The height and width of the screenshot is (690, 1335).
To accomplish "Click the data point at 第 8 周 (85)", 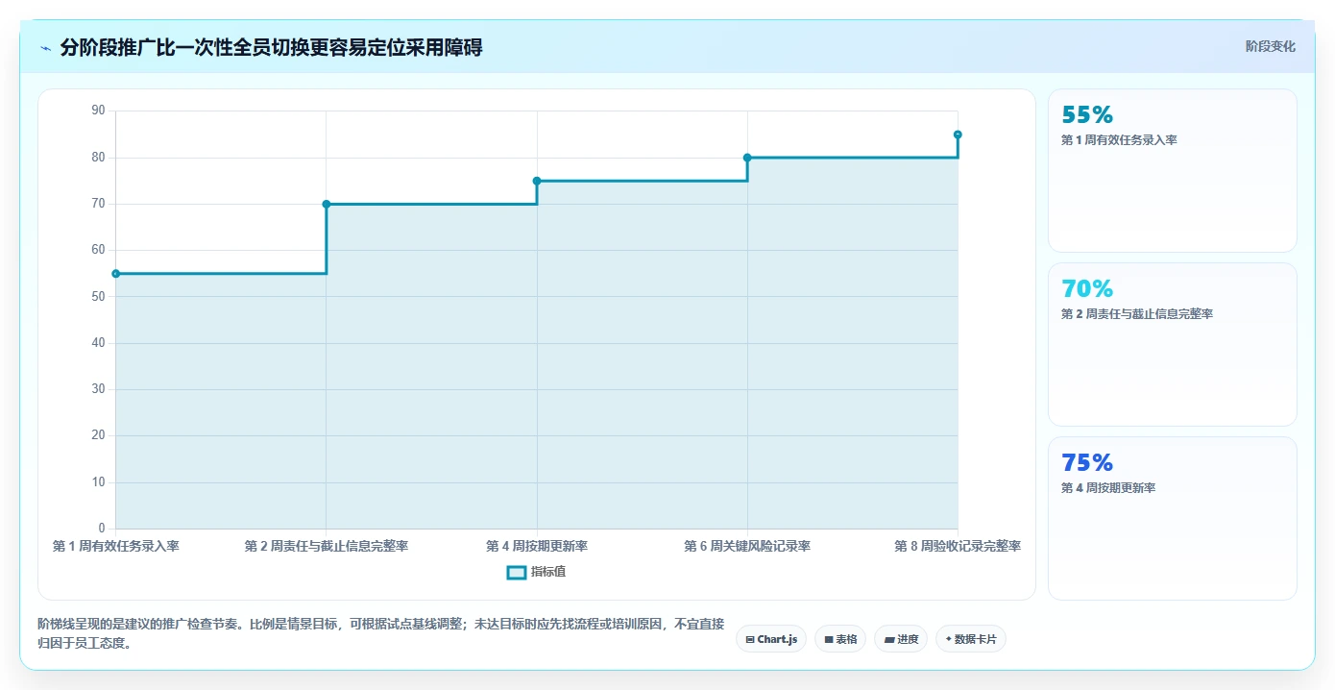I will pos(958,135).
